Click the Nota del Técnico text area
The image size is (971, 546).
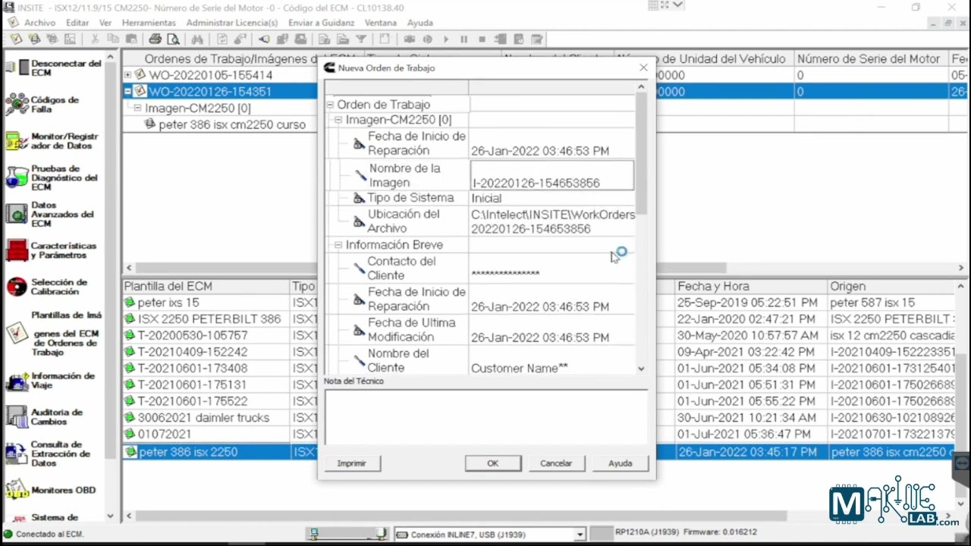[x=486, y=416]
